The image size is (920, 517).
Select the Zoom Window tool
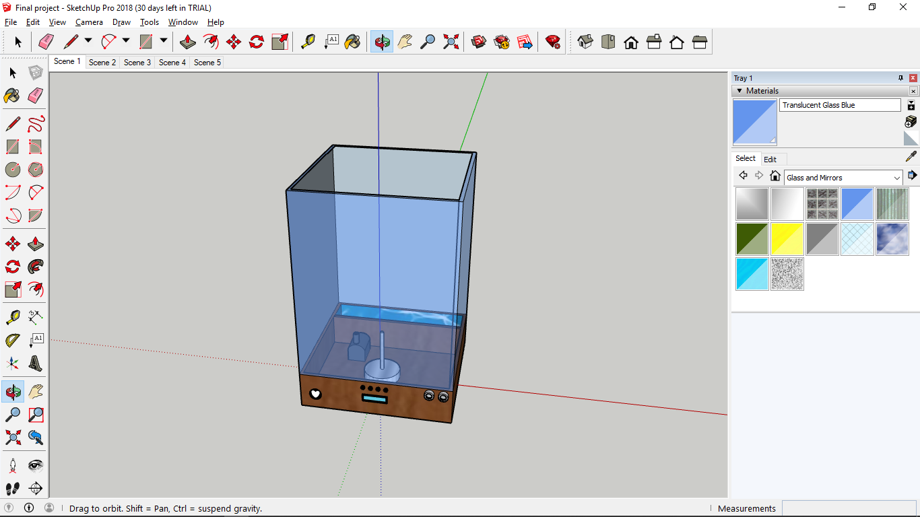click(36, 415)
